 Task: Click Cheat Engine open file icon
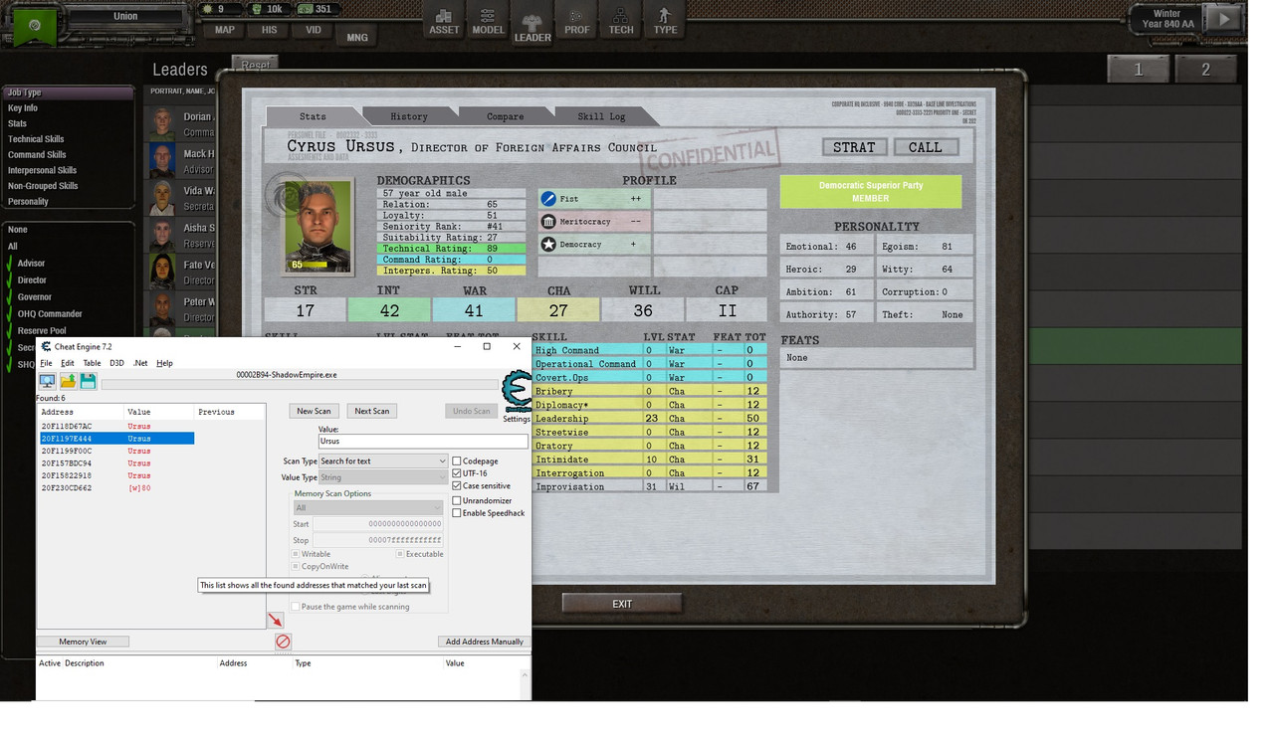pyautogui.click(x=68, y=382)
